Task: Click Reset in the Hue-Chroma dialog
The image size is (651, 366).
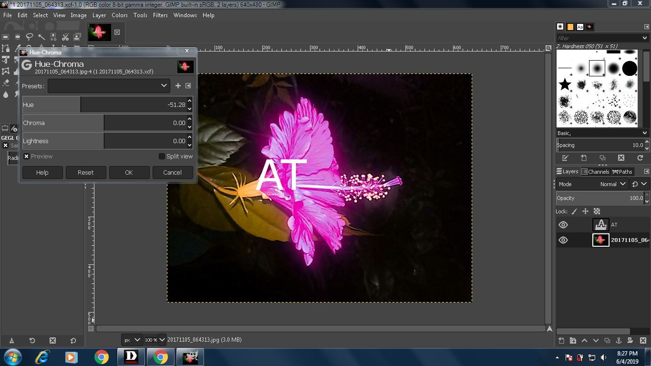Action: click(x=86, y=173)
